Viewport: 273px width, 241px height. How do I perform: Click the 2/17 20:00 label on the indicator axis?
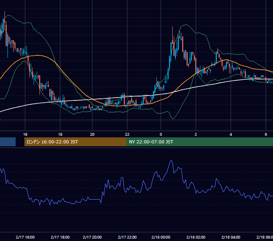pos(92,237)
